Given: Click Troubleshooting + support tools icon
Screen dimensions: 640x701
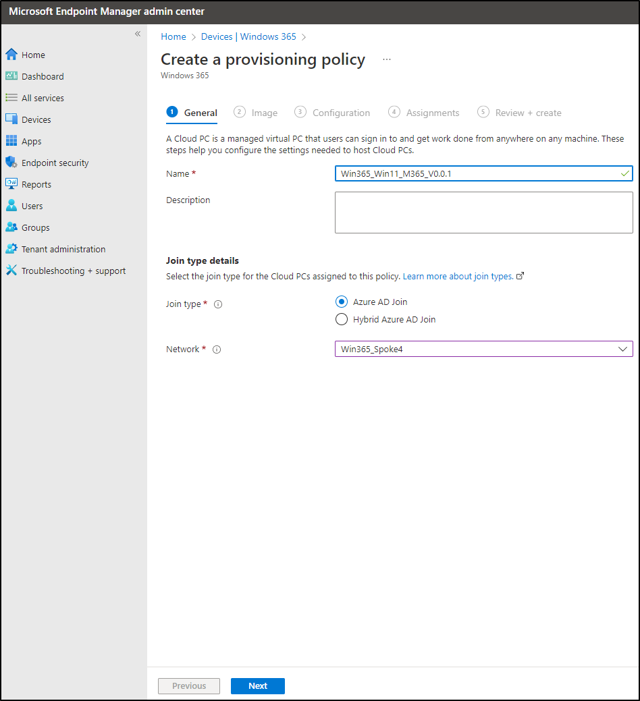Looking at the screenshot, I should [11, 270].
